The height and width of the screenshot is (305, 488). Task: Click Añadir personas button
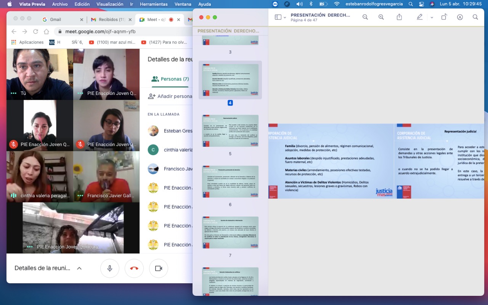(x=170, y=96)
